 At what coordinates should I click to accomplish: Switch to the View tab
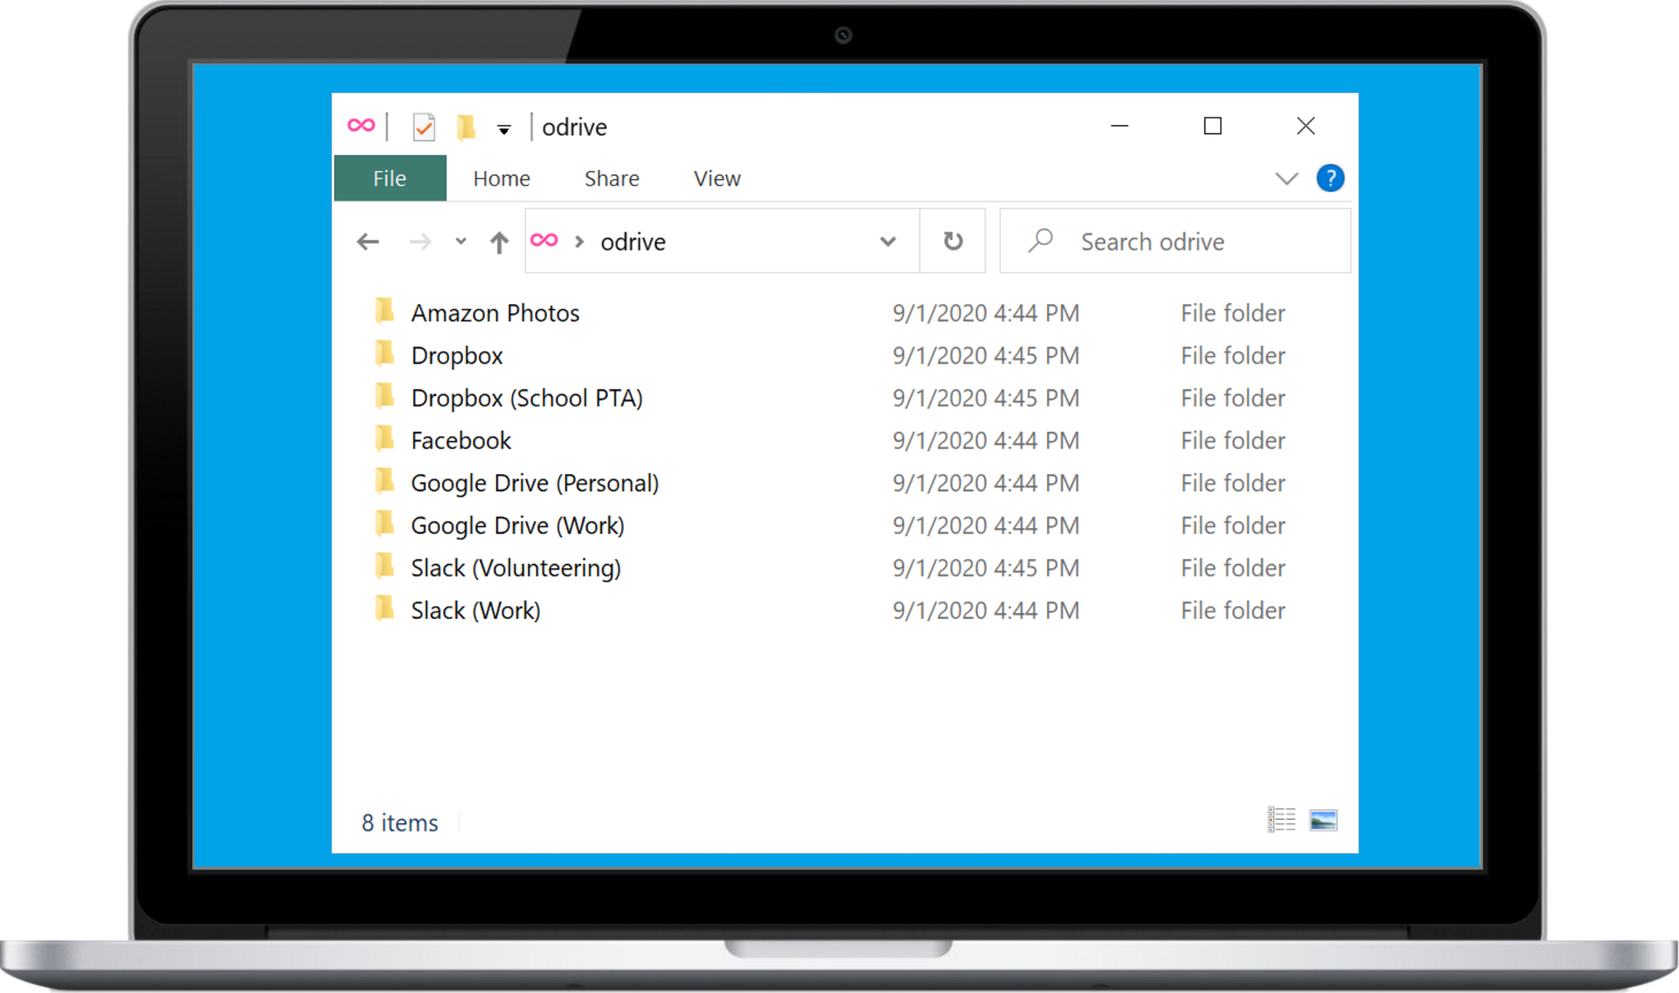[716, 178]
